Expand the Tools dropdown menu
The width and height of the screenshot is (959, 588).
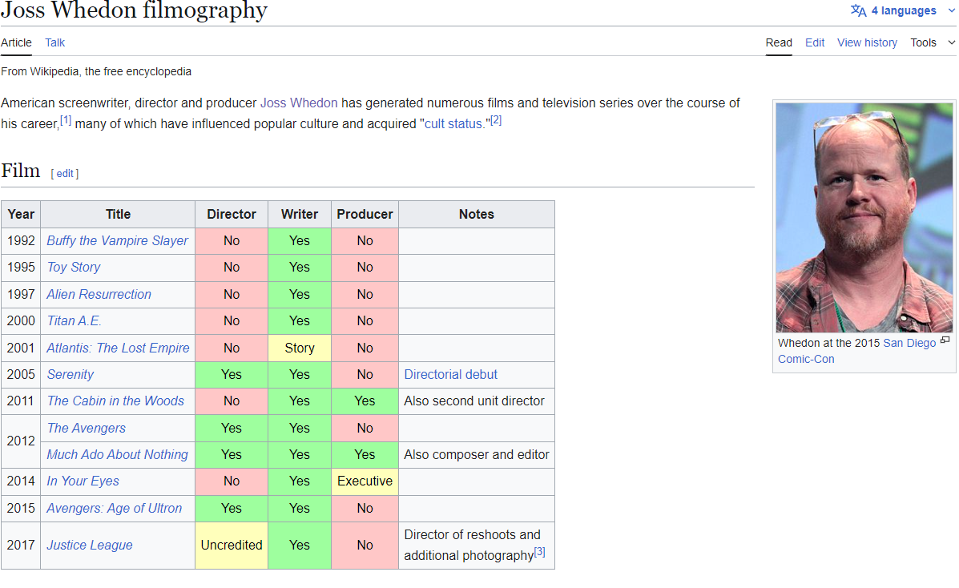point(933,42)
